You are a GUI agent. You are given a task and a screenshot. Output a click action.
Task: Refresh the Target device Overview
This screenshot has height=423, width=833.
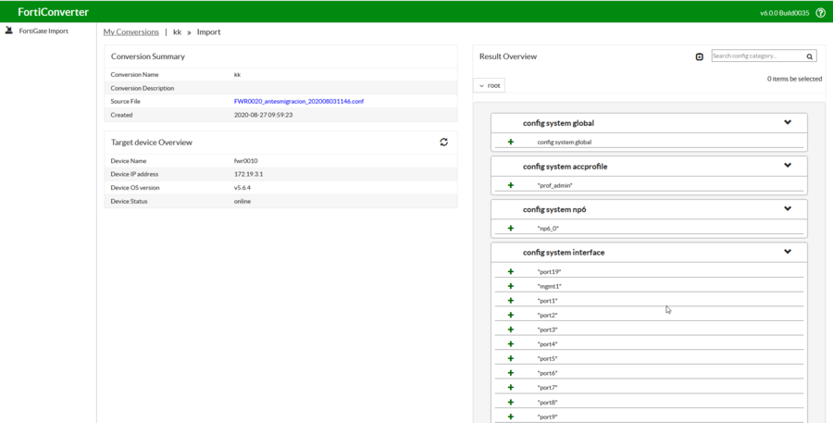pyautogui.click(x=443, y=143)
